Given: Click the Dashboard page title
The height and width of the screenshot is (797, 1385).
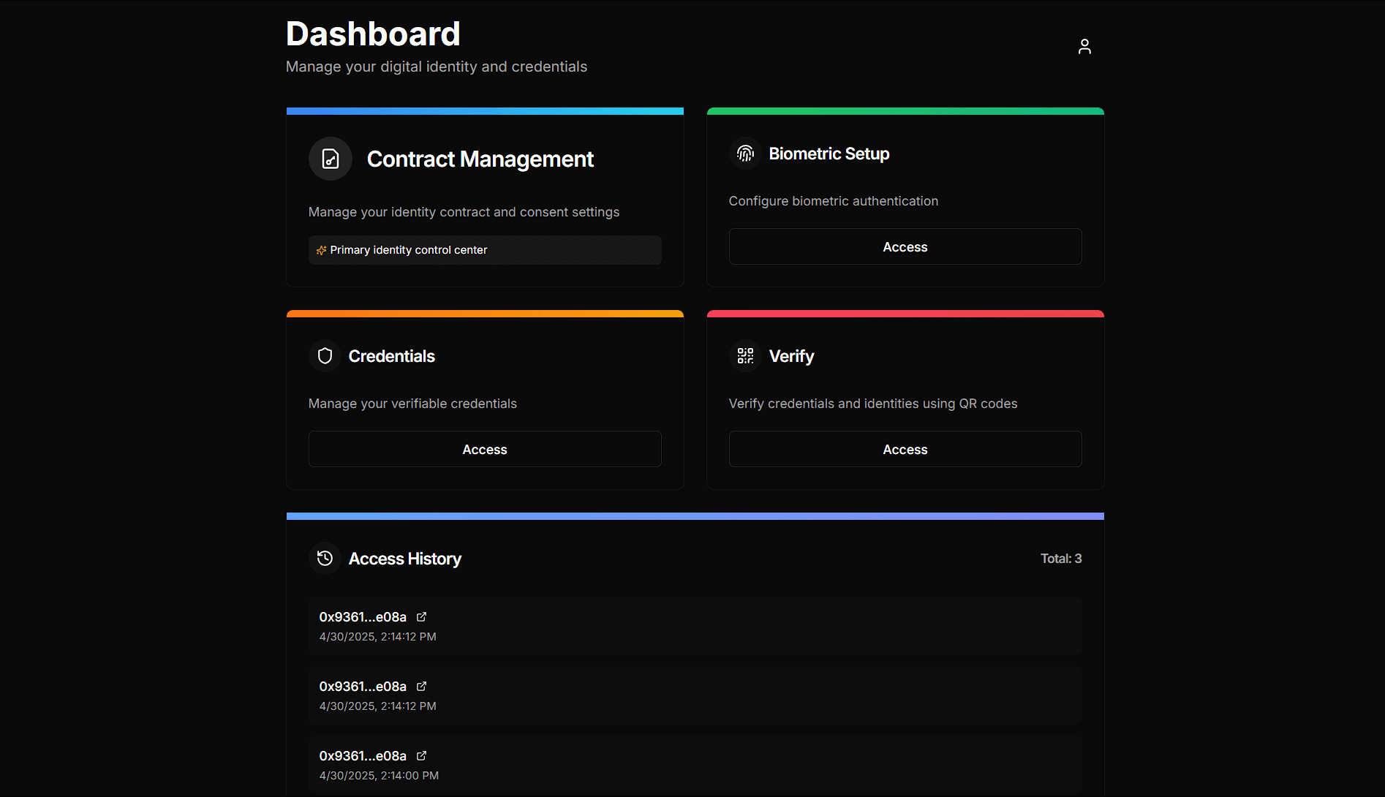Looking at the screenshot, I should 373,34.
